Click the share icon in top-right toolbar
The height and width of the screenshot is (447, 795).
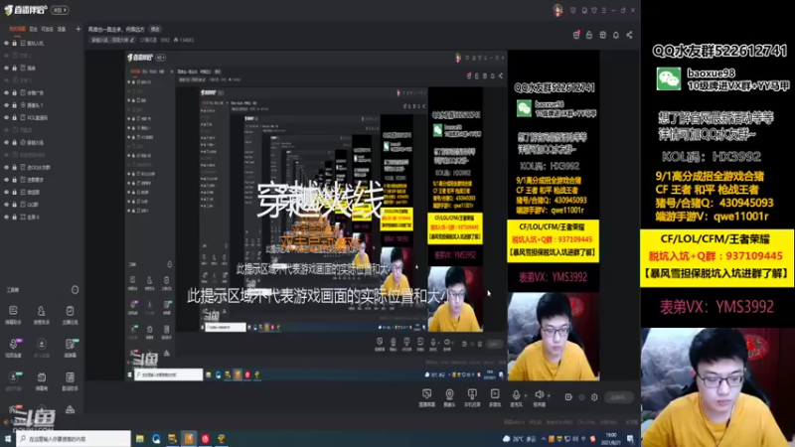coord(629,35)
